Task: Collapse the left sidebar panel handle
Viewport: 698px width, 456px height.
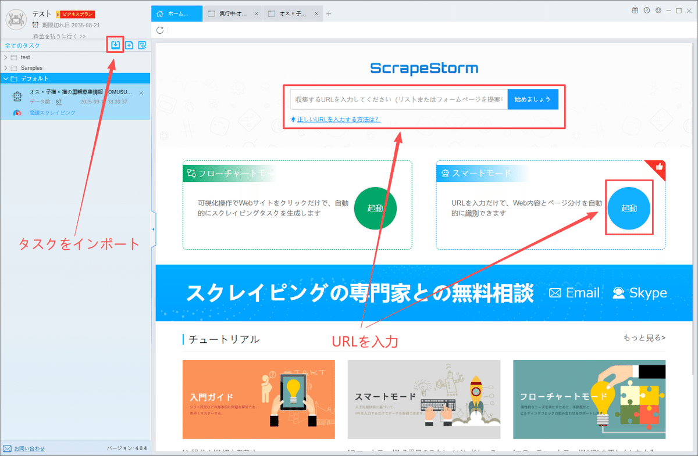Action: point(153,230)
